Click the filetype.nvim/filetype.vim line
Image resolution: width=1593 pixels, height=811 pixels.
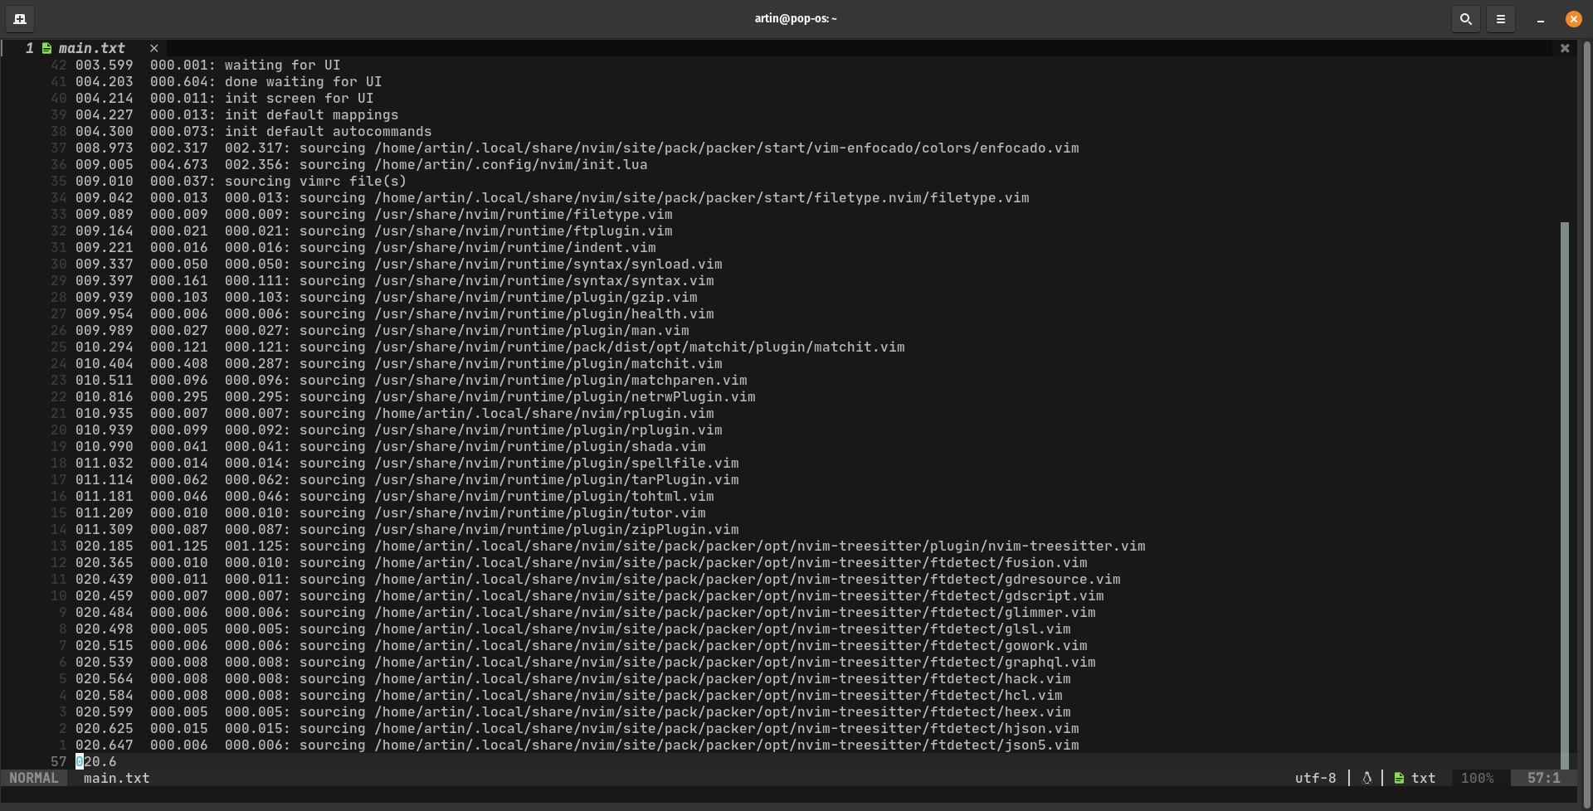(552, 197)
